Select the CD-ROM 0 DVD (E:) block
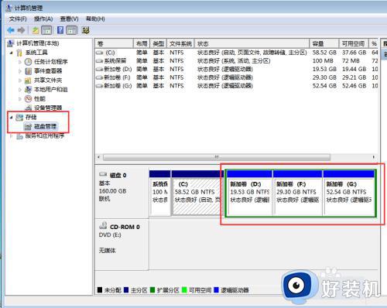The height and width of the screenshot is (308, 387). (122, 245)
